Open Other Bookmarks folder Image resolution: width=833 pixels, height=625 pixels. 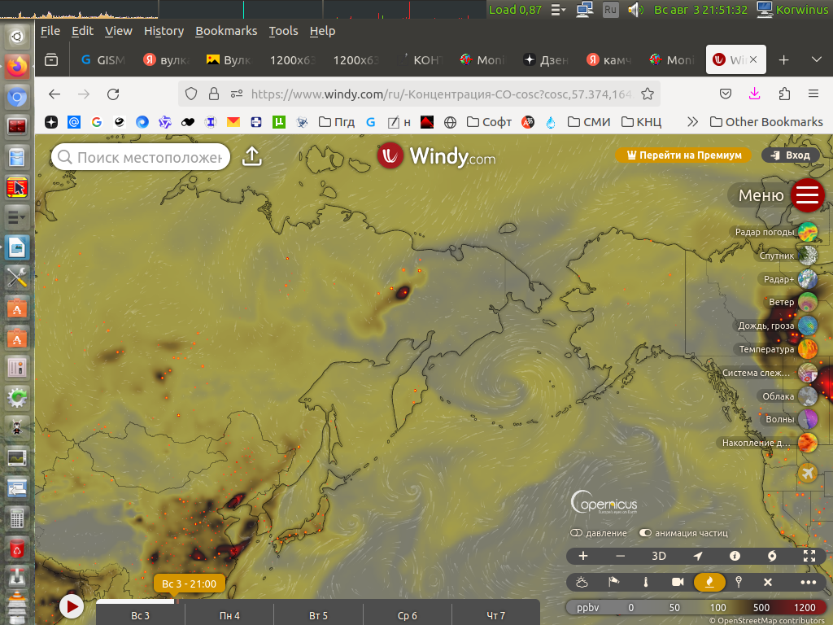766,122
